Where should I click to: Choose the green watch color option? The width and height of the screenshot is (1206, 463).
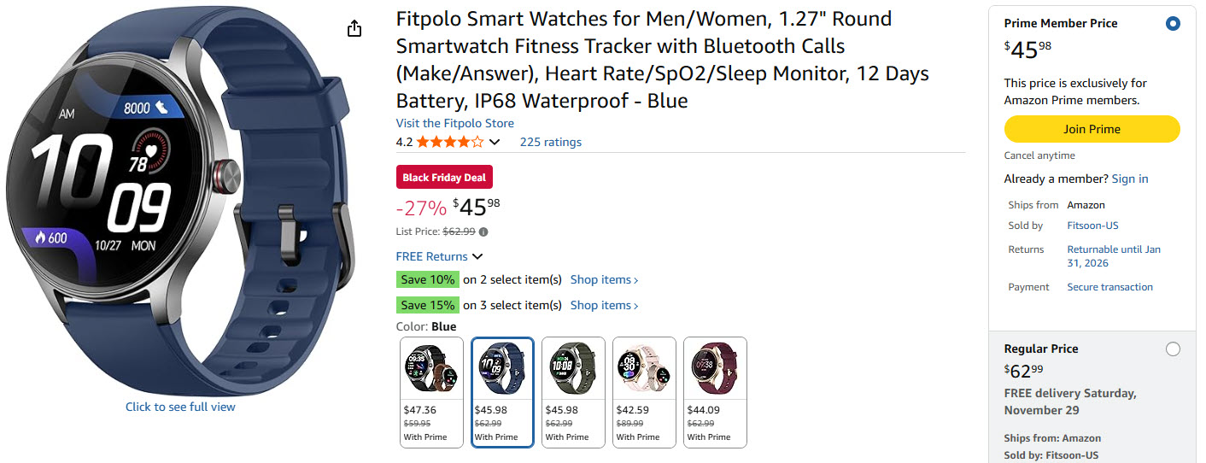pyautogui.click(x=573, y=392)
